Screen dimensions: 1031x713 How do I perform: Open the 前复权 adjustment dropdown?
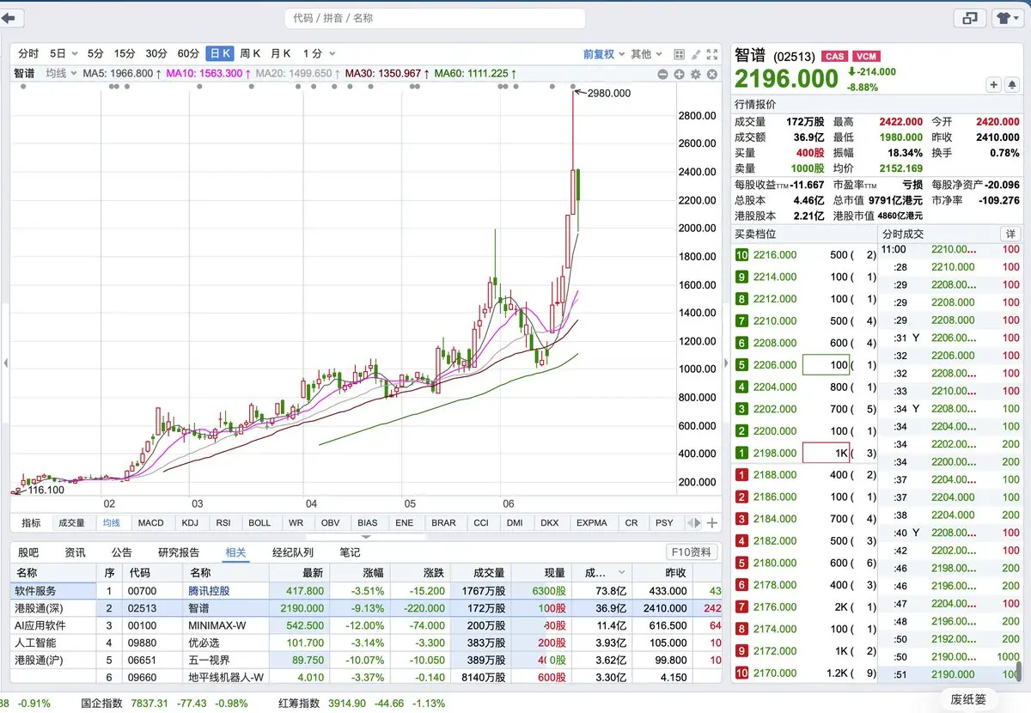(x=604, y=54)
